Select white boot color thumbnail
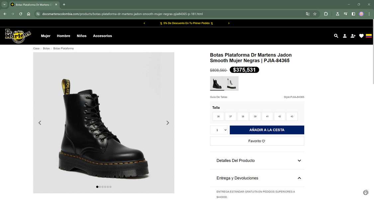 tap(232, 83)
